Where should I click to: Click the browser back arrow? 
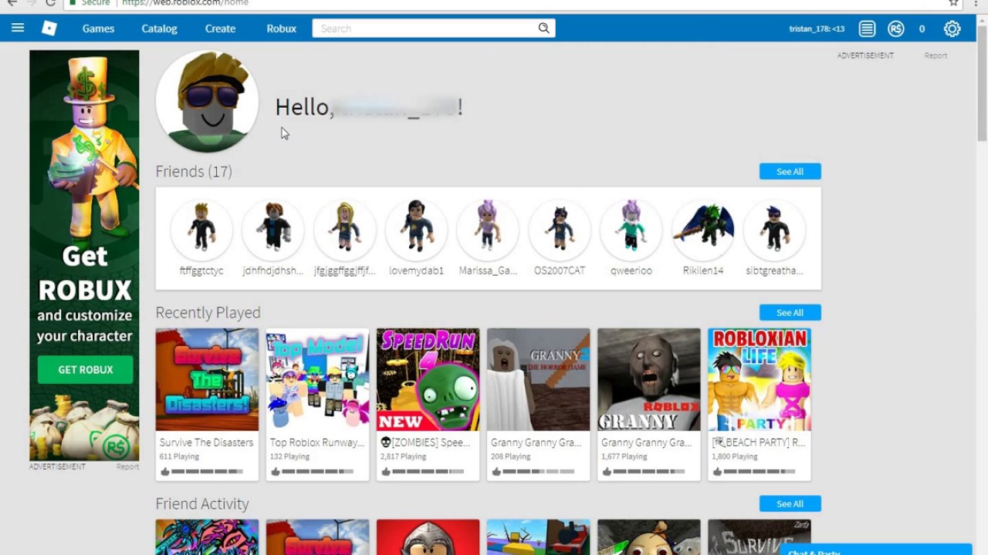click(x=12, y=3)
